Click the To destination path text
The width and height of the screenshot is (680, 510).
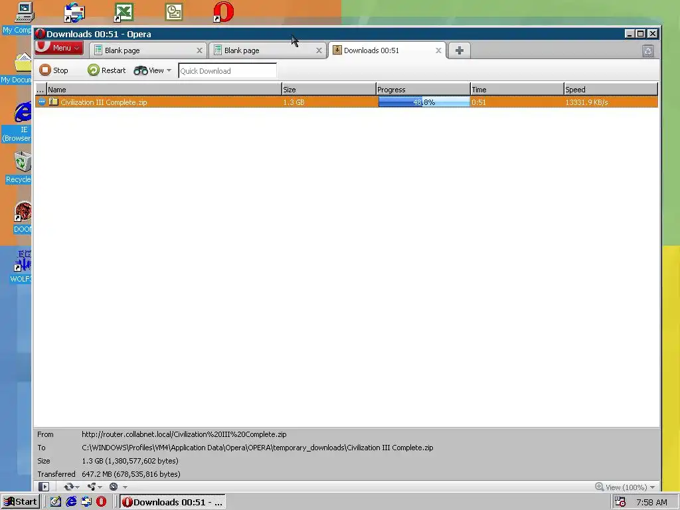tap(257, 448)
